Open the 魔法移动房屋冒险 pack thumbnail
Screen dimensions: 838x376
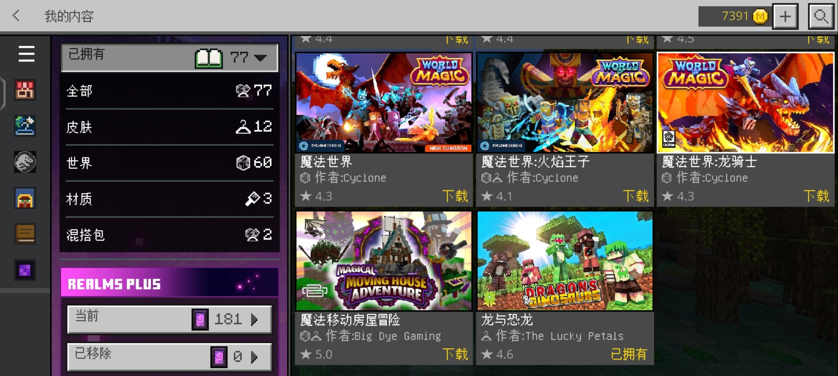point(384,261)
